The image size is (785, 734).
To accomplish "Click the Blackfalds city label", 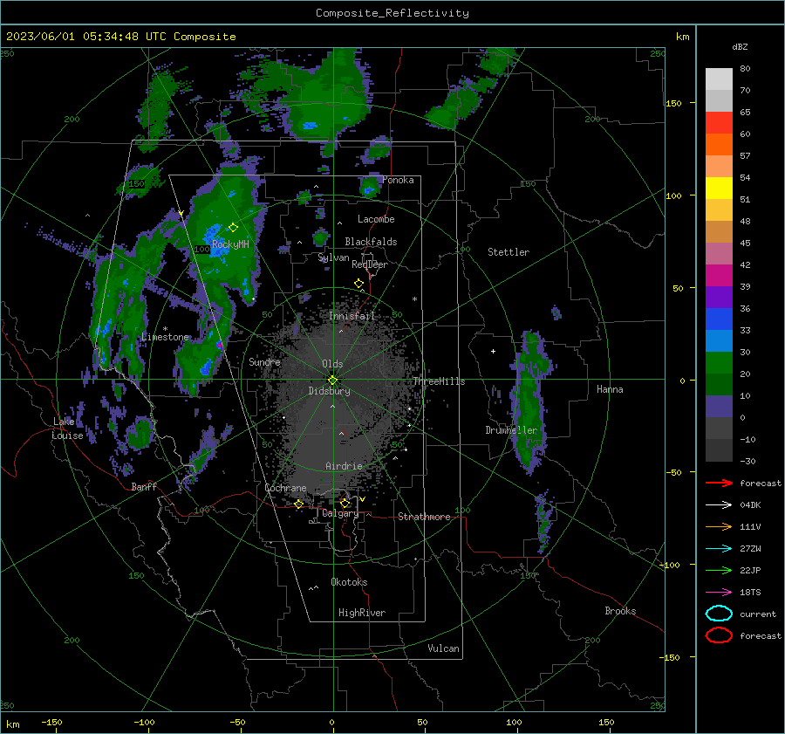I will click(x=371, y=242).
